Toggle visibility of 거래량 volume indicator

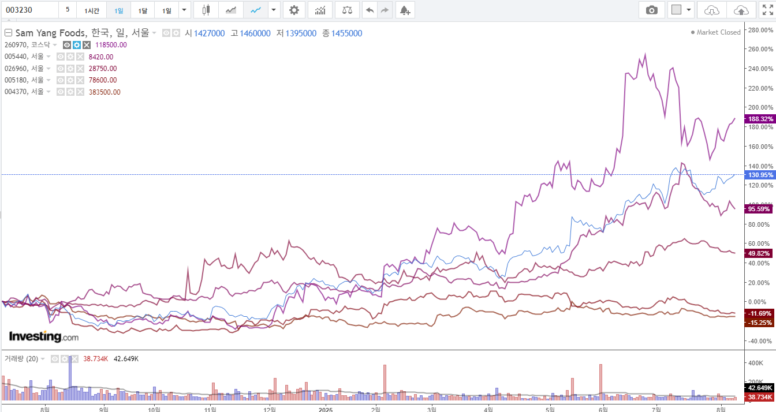pos(54,358)
